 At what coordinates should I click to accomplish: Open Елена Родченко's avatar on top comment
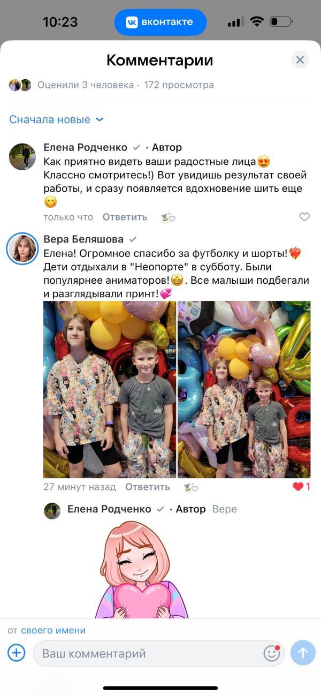tap(22, 157)
